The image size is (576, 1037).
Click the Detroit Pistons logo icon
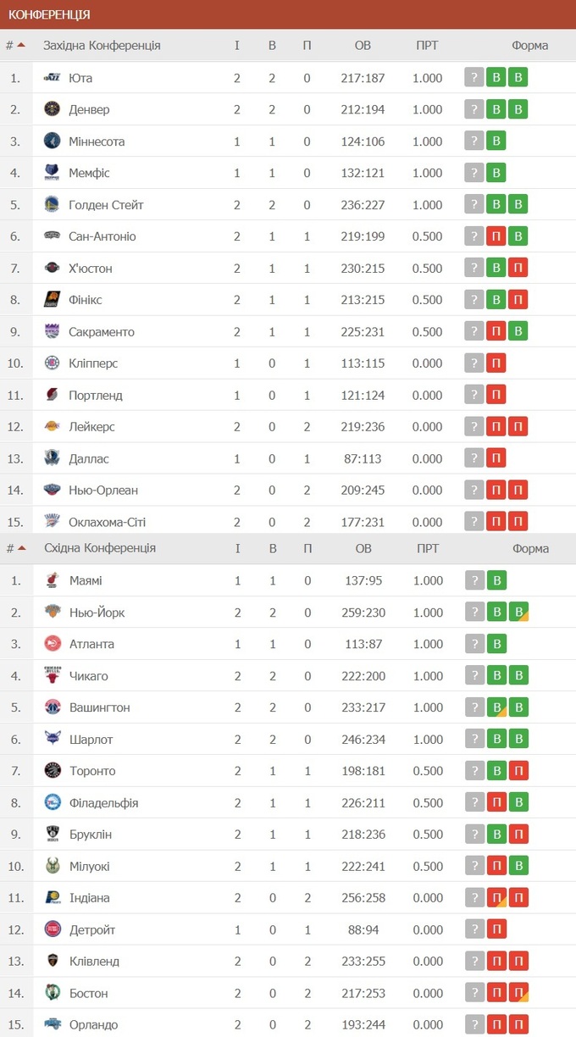53,929
